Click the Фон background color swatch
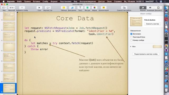The width and height of the screenshot is (169, 95). pos(157,46)
